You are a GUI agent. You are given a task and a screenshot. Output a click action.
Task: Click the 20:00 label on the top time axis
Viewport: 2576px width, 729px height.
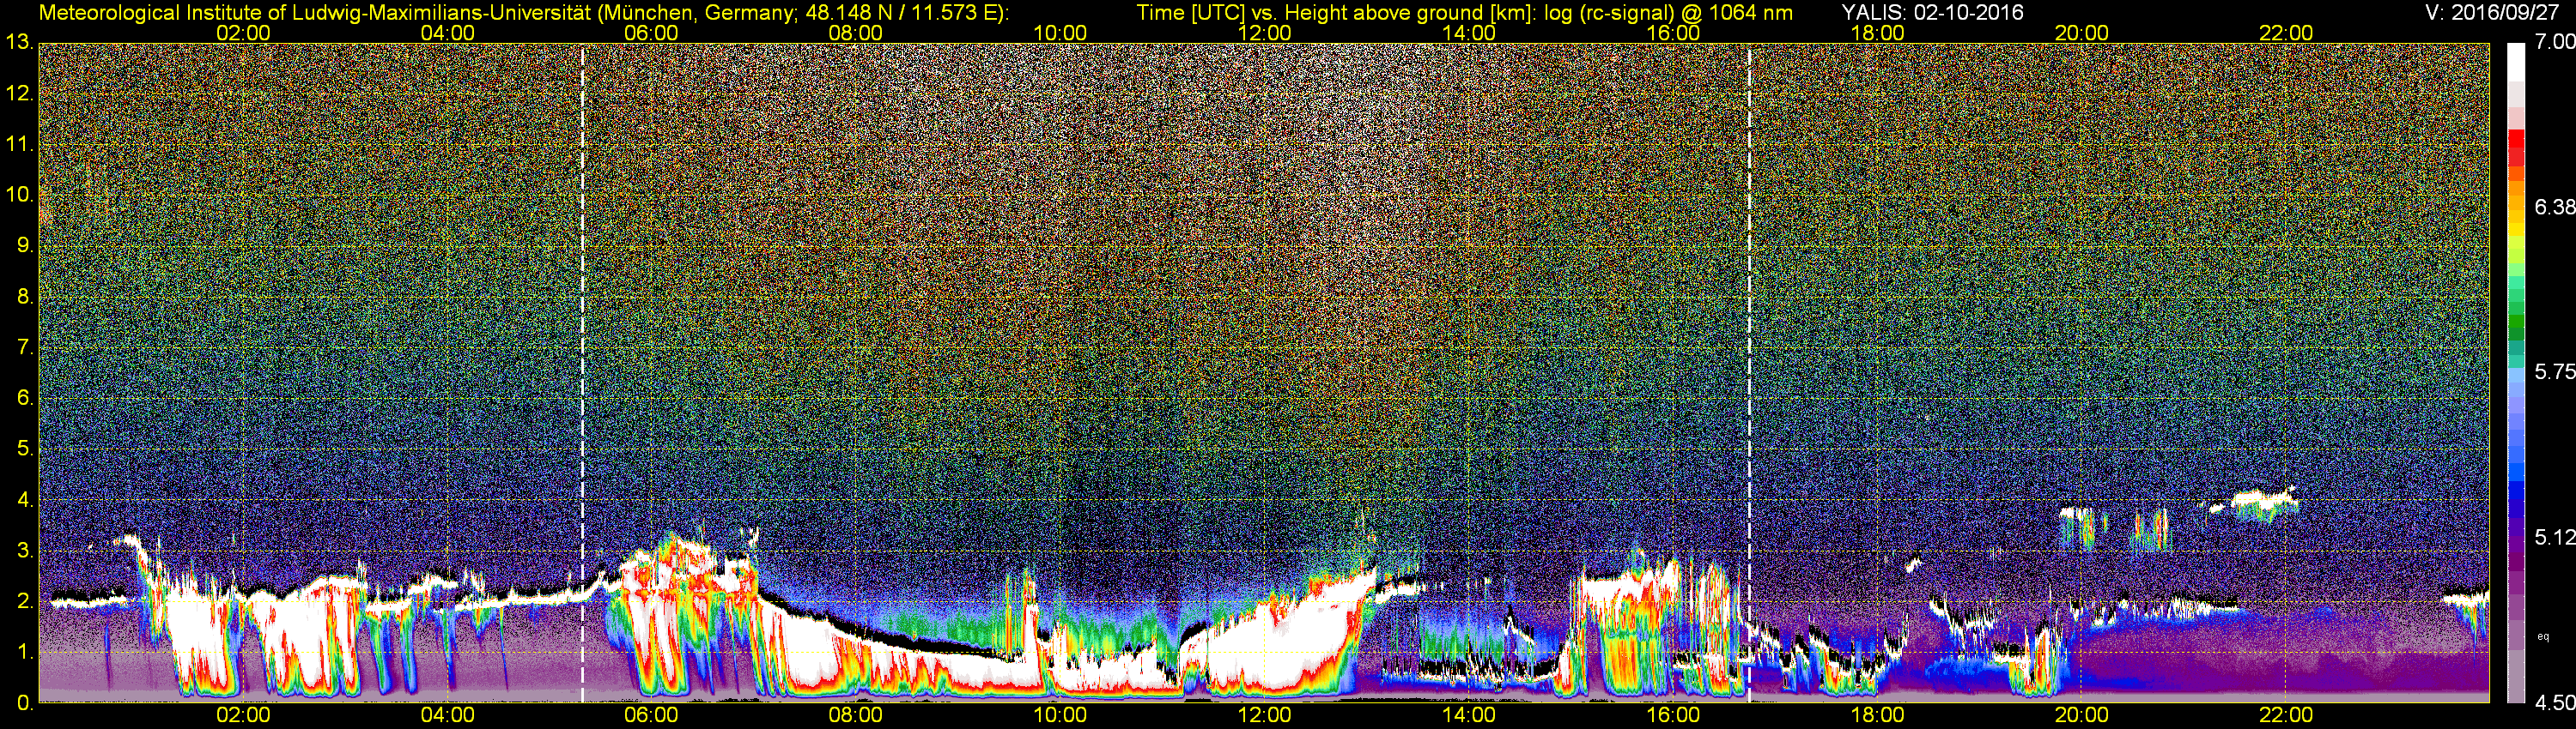2081,33
